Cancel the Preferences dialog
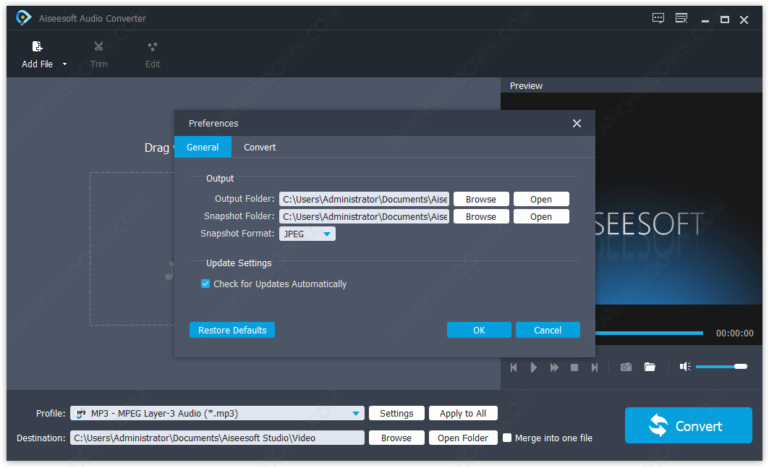 pyautogui.click(x=548, y=330)
